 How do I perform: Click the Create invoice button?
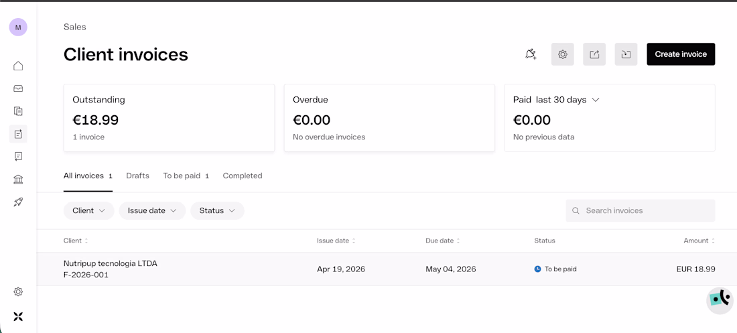pos(681,54)
